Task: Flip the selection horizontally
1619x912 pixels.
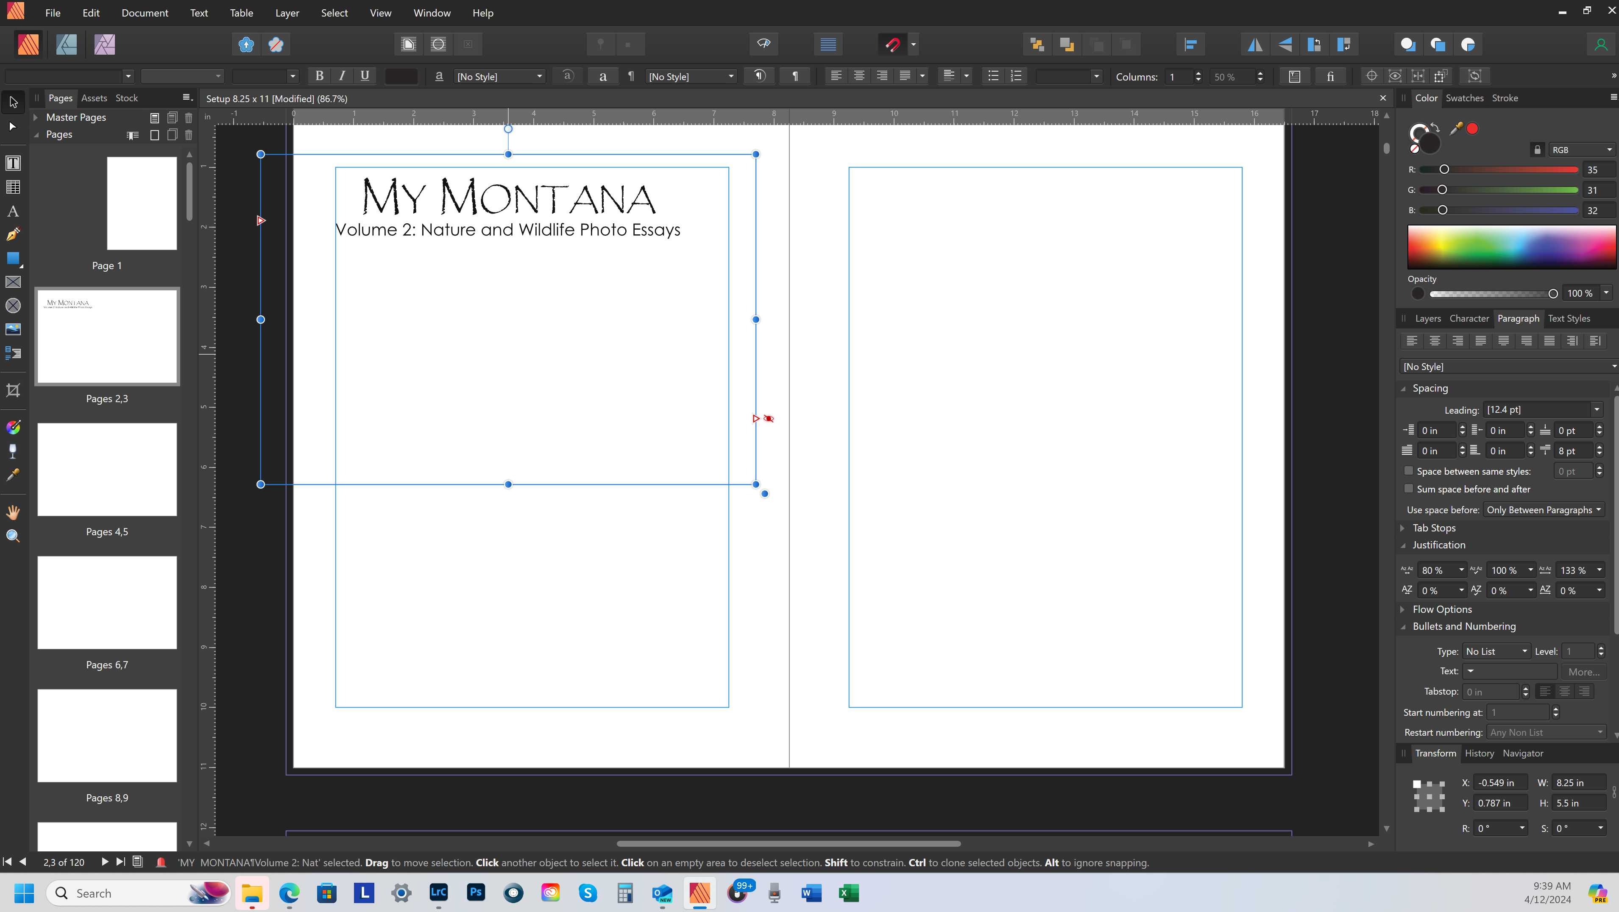Action: coord(1255,44)
